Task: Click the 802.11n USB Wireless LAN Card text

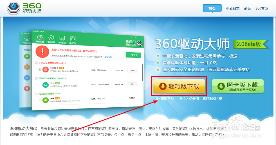Action: [64, 71]
